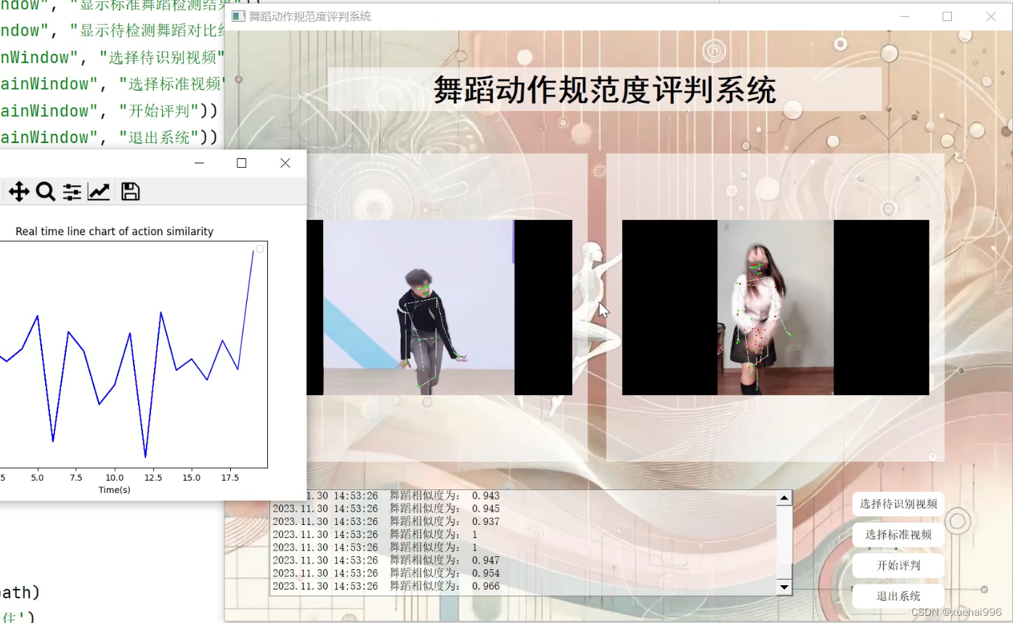Click the Save figure floppy disk icon
Viewport: 1013px width, 623px height.
(x=130, y=192)
